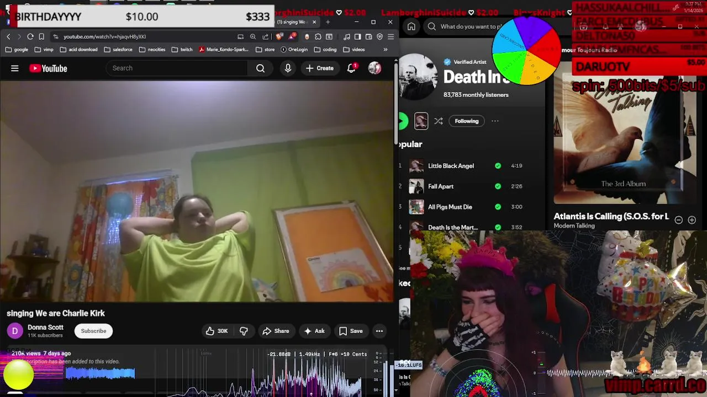707x397 pixels.
Task: Play Death In June on Spotify
Action: point(403,121)
